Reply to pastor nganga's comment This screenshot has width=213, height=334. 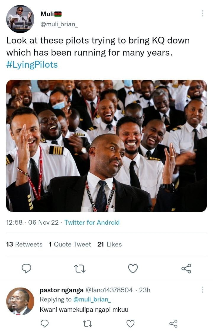pyautogui.click(x=44, y=324)
